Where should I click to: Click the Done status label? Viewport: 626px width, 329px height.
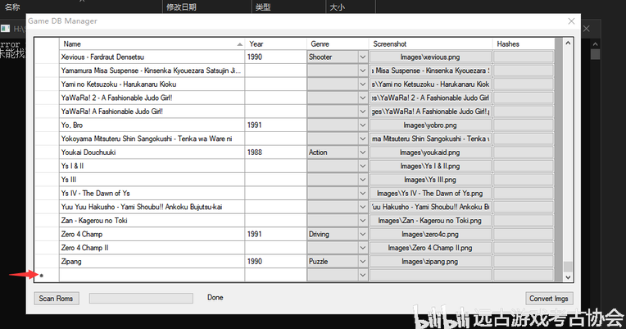215,298
